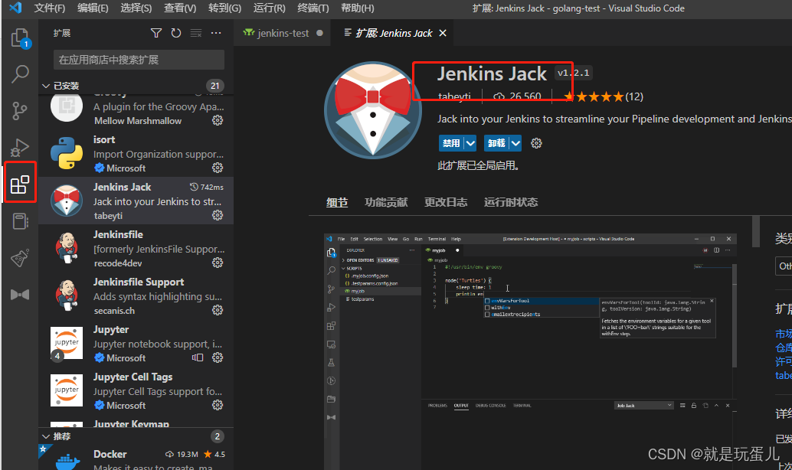Open the File menu

pyautogui.click(x=50, y=8)
